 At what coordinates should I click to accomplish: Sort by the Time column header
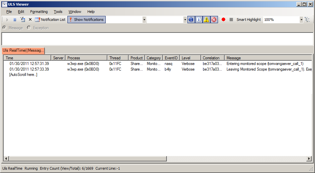[x=27, y=58]
